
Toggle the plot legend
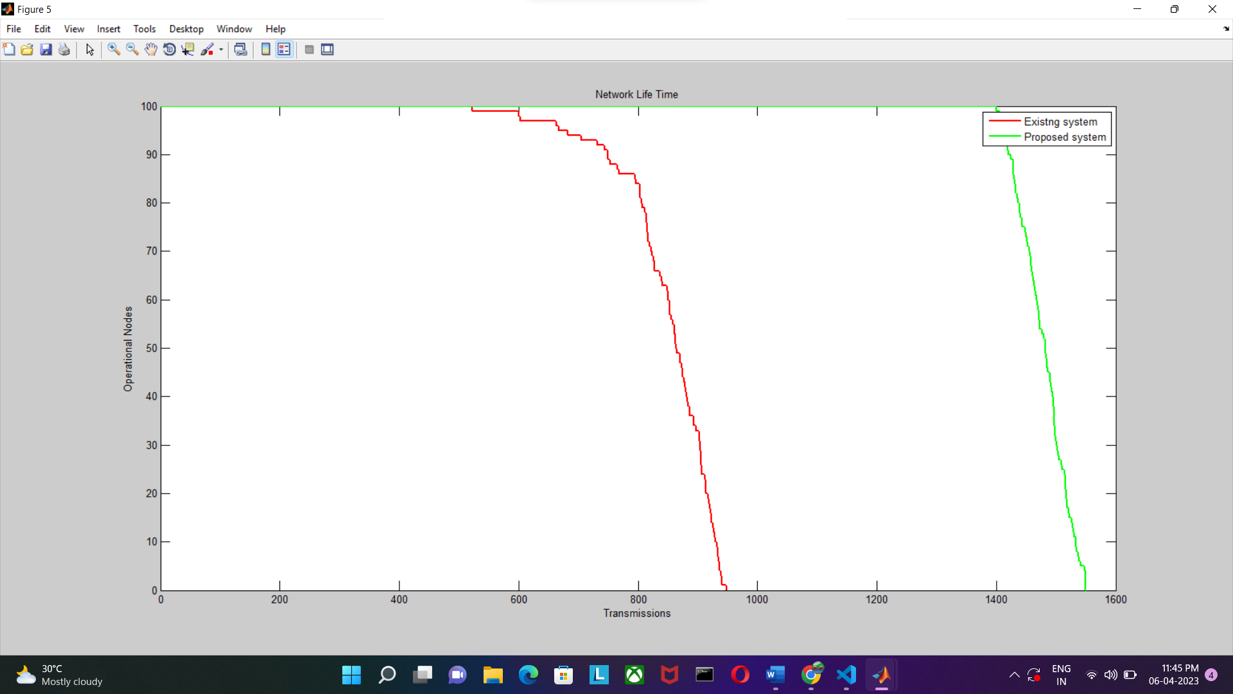point(284,49)
